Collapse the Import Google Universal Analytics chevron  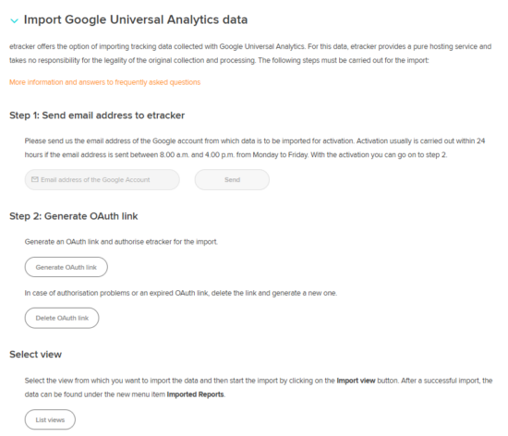(14, 20)
